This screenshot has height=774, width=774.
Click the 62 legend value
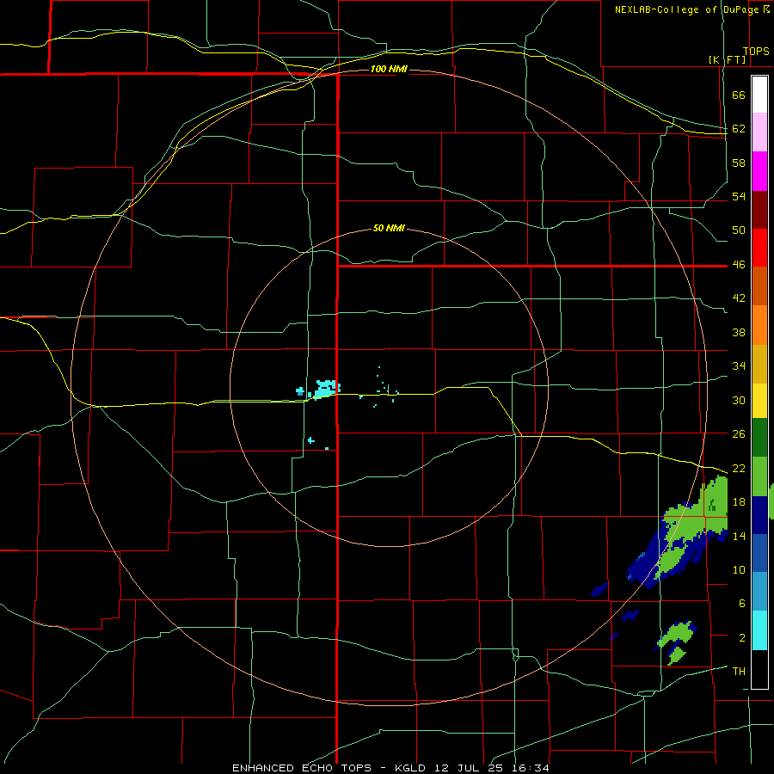[739, 129]
